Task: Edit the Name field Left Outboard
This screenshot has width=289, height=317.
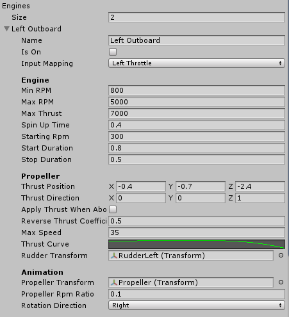Action: pos(197,40)
